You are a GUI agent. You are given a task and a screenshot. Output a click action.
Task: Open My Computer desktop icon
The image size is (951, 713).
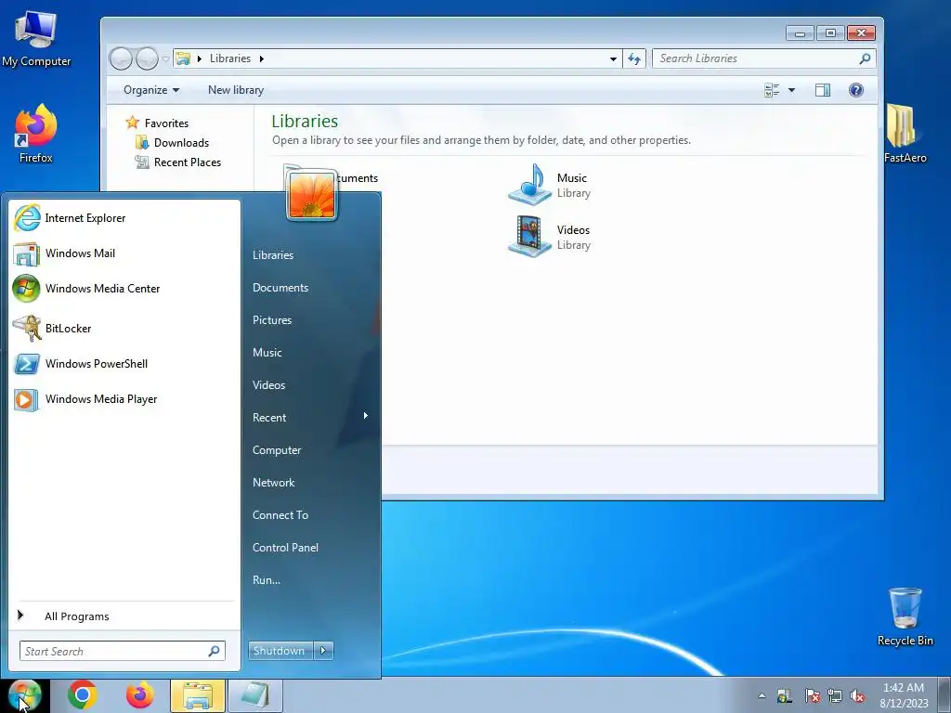pos(36,37)
